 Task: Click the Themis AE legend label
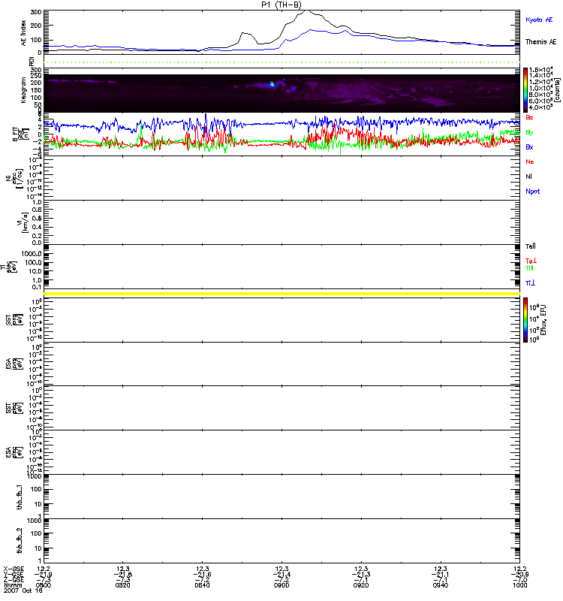point(540,42)
